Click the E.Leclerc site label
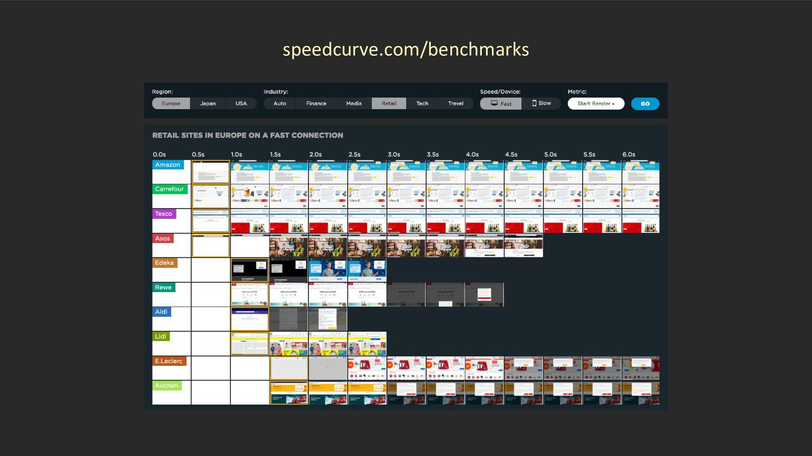Image resolution: width=812 pixels, height=456 pixels. point(169,361)
